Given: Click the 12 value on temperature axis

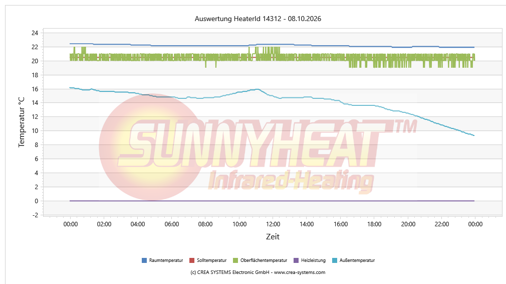Looking at the screenshot, I should [35, 117].
